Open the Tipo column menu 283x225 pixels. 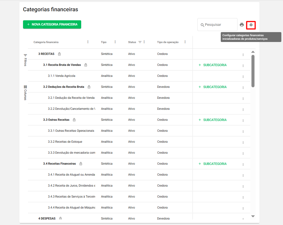(115, 42)
